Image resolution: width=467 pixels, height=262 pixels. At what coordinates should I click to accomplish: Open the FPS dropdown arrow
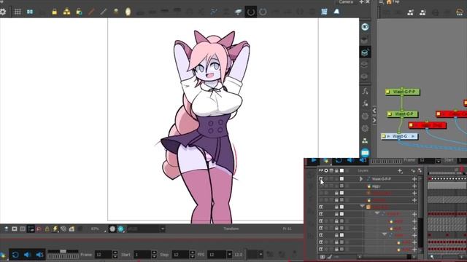229,255
